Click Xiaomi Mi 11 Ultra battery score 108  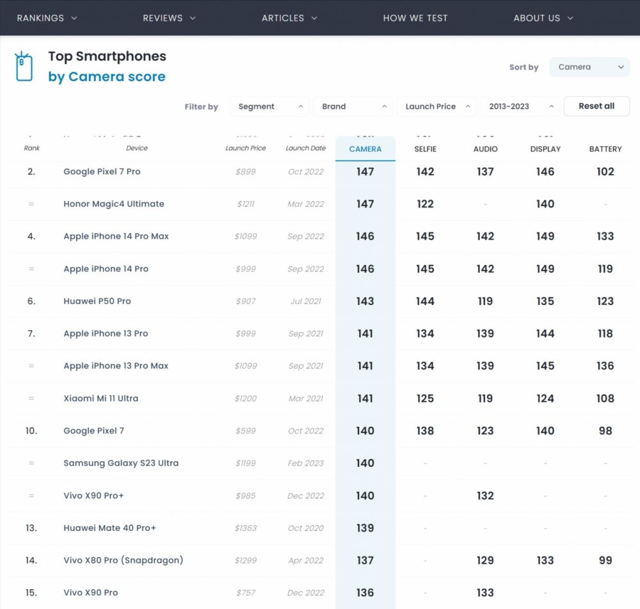(605, 398)
